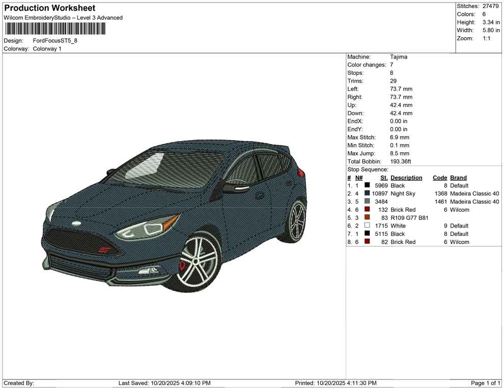Click the Zoom value '1:1'
Viewport: 504px width, 388px height.
(487, 38)
